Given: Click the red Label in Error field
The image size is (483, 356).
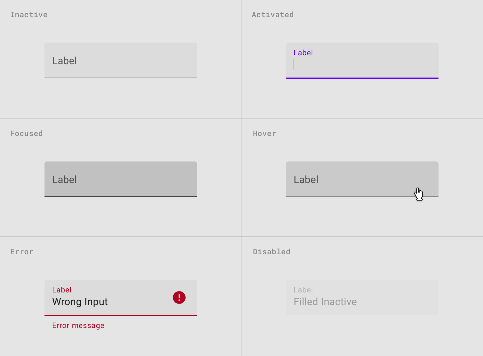Looking at the screenshot, I should pos(62,290).
